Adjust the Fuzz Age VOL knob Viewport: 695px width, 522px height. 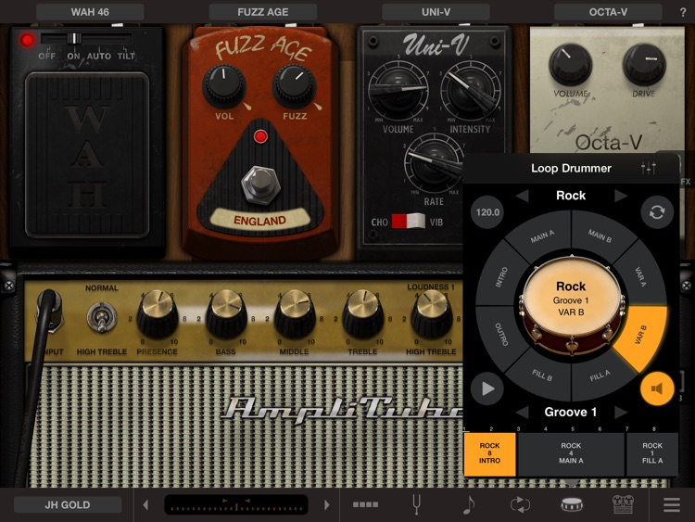pyautogui.click(x=224, y=86)
